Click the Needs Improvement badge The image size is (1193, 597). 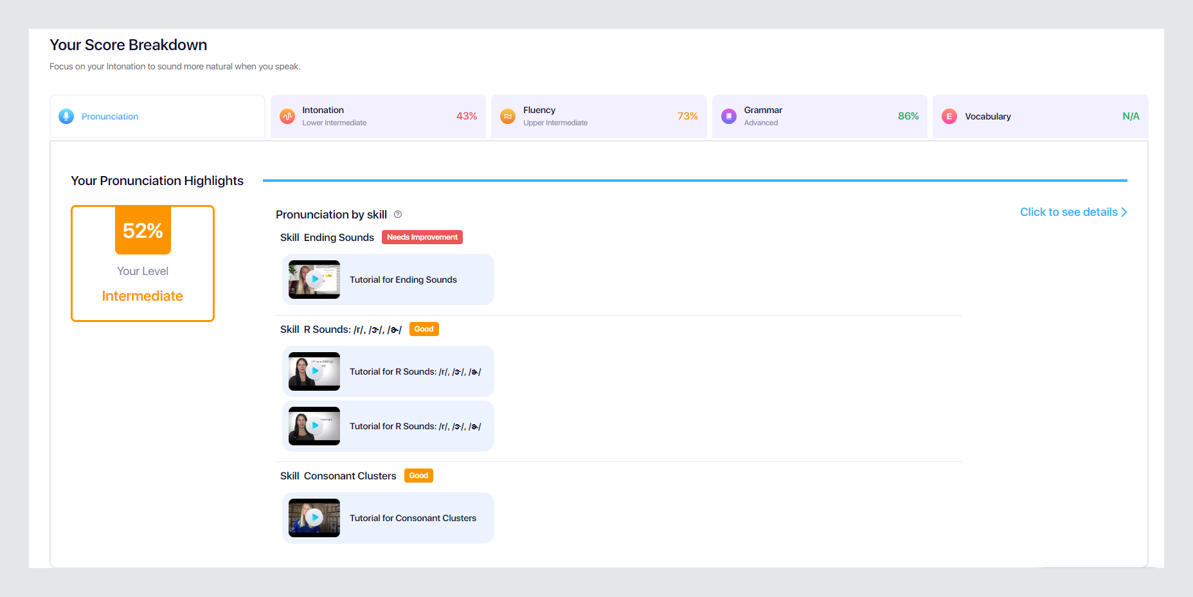422,237
